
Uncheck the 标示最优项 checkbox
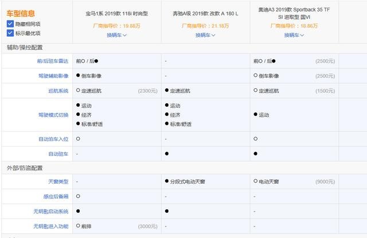pyautogui.click(x=10, y=33)
